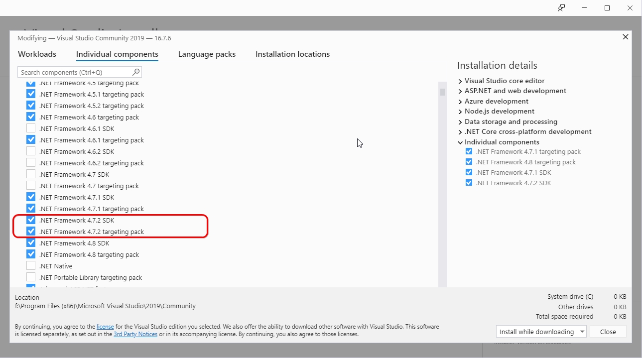Expand .NET Core cross-platform development details

pyautogui.click(x=460, y=132)
